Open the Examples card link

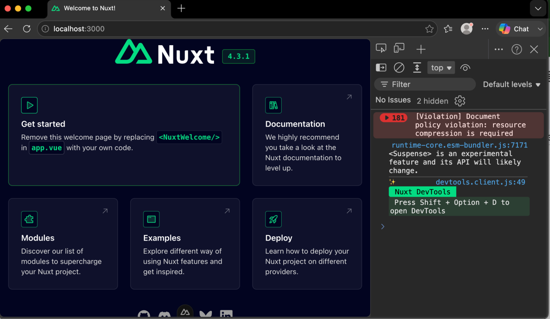click(185, 244)
